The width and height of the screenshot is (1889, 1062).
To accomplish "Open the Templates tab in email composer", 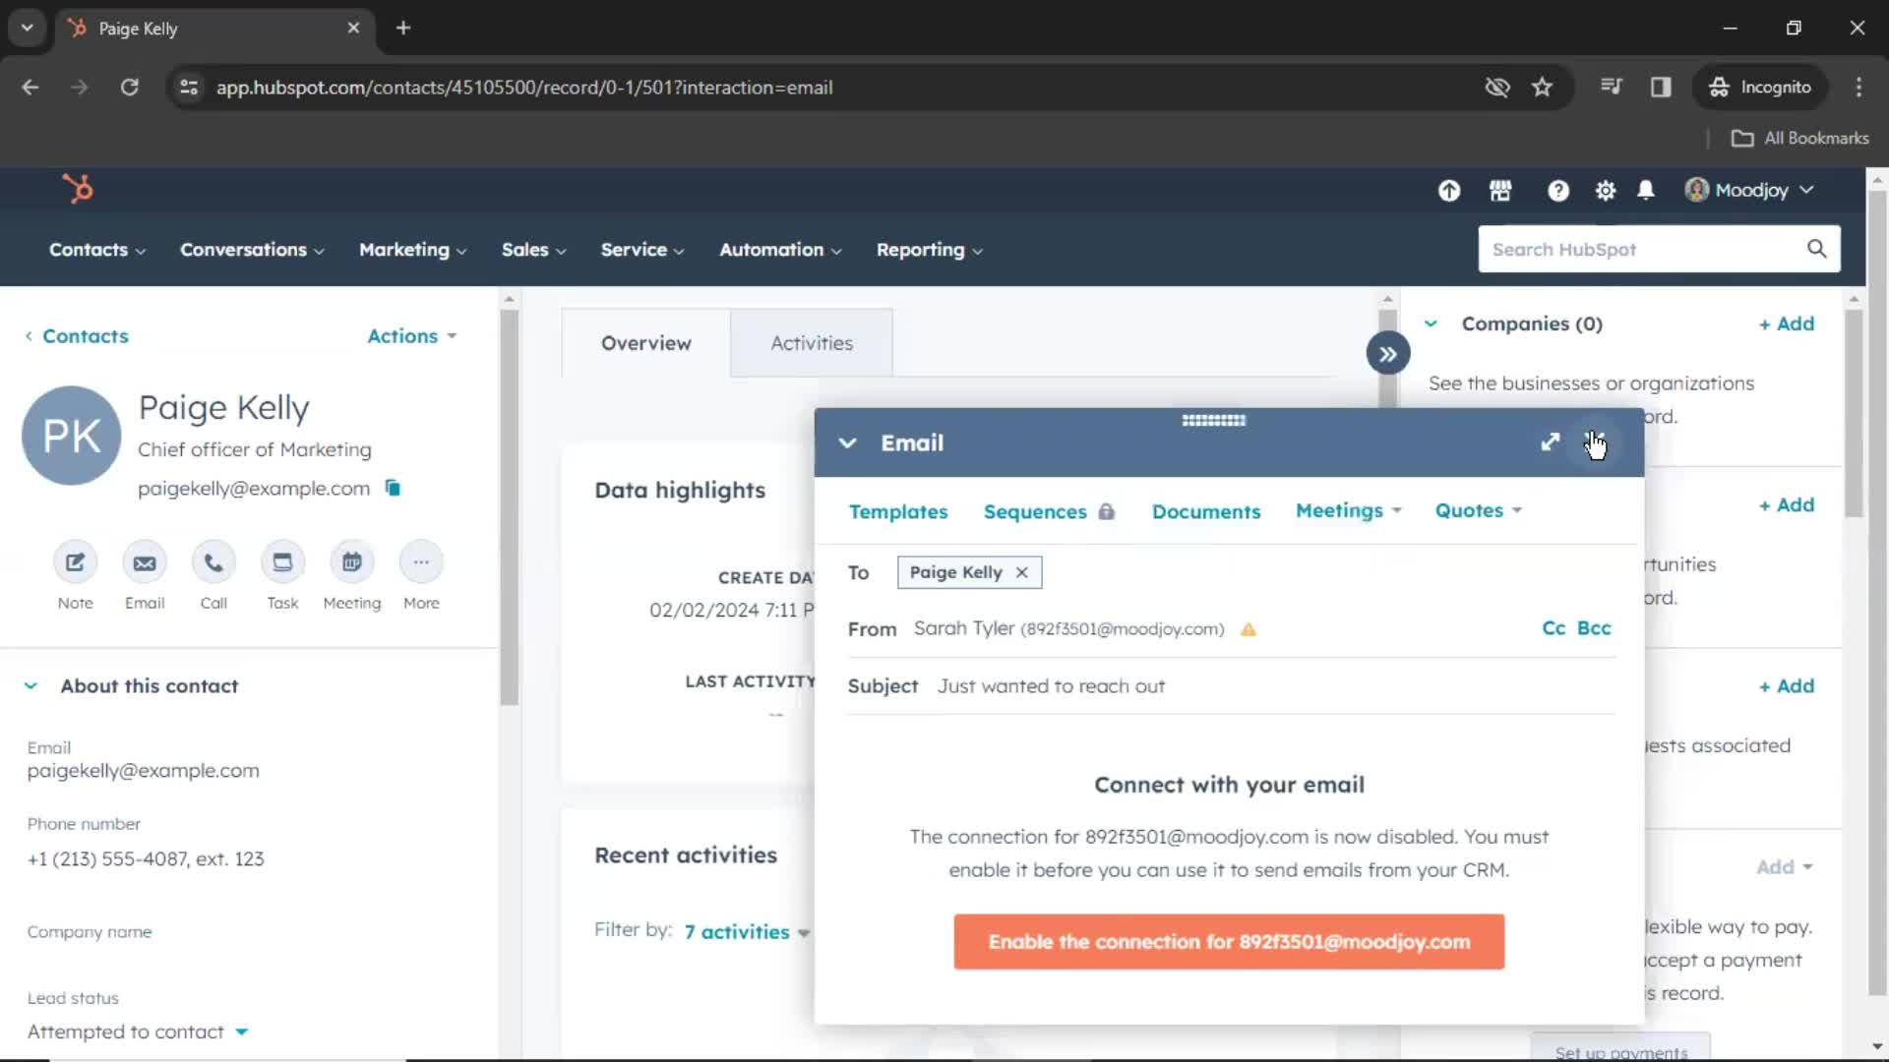I will pos(898,509).
